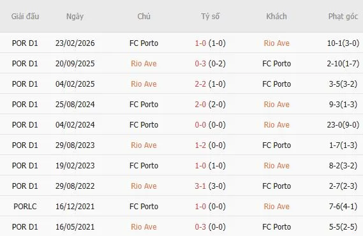Image resolution: width=363 pixels, height=236 pixels.
Task: Open the 0-0 score for 04/02/2024 match
Action: point(200,125)
